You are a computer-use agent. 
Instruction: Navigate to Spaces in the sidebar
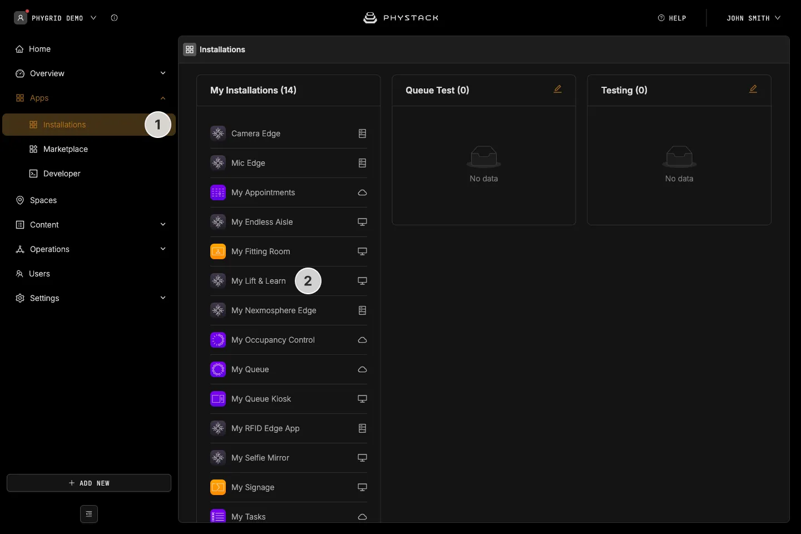(89, 200)
